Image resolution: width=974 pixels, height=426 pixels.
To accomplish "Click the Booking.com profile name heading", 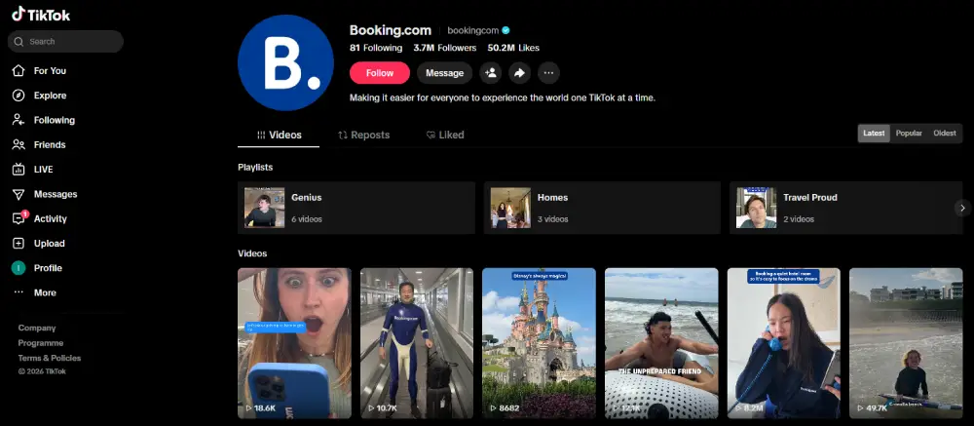I will (x=391, y=30).
